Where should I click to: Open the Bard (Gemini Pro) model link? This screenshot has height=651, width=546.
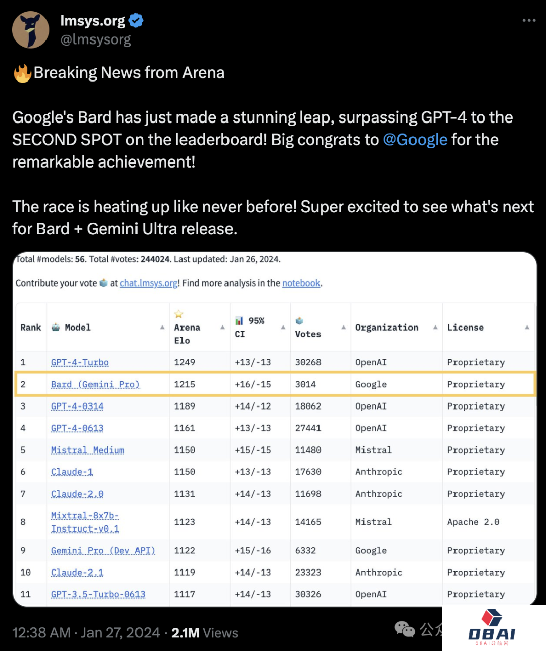(95, 384)
